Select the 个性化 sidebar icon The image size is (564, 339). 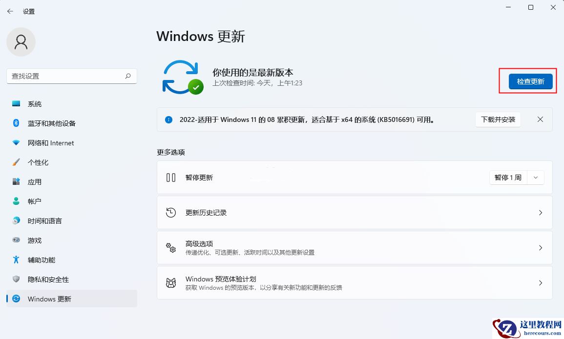[15, 162]
